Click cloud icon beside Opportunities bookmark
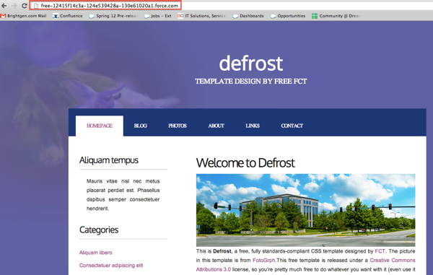The image size is (433, 275). (x=273, y=17)
